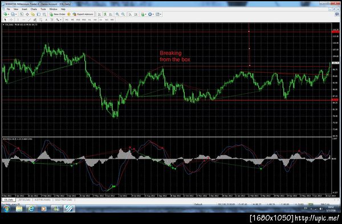Expand the Arrows tool dropdown arrow

[x=60, y=20]
